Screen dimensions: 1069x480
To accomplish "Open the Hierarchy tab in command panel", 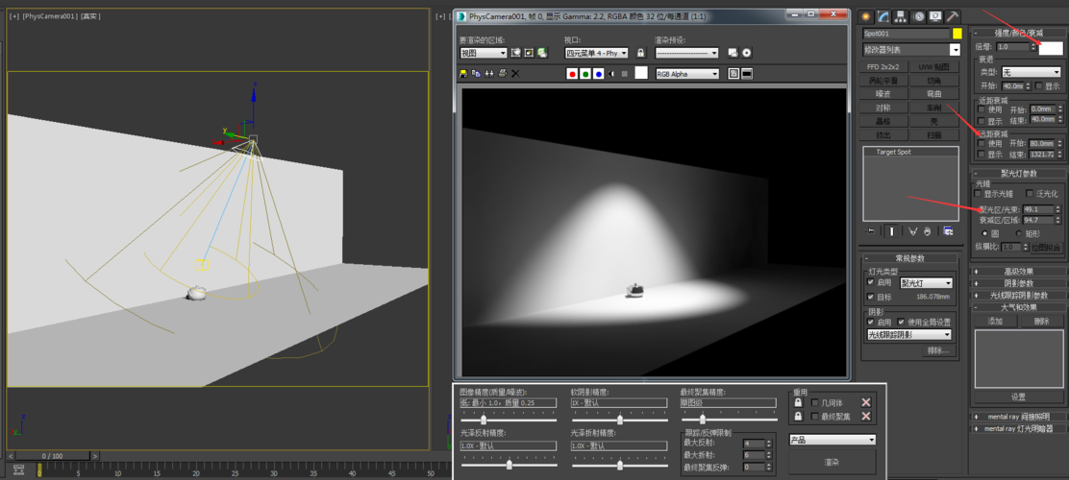I will click(901, 16).
